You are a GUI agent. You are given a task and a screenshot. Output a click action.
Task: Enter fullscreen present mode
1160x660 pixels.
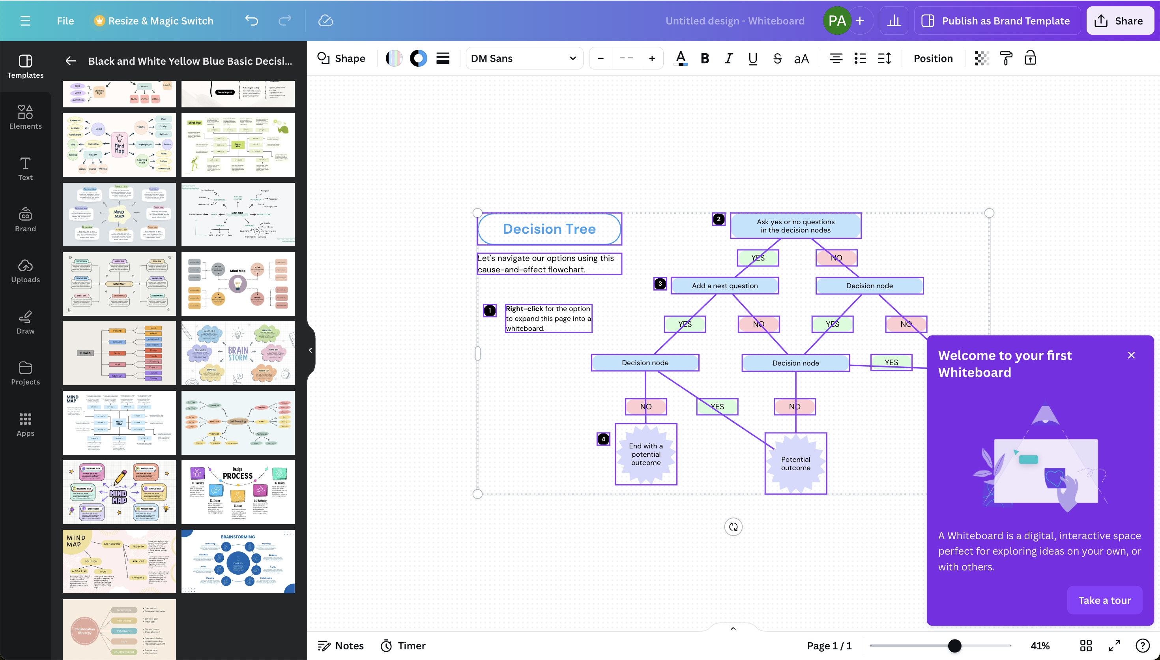point(1114,645)
